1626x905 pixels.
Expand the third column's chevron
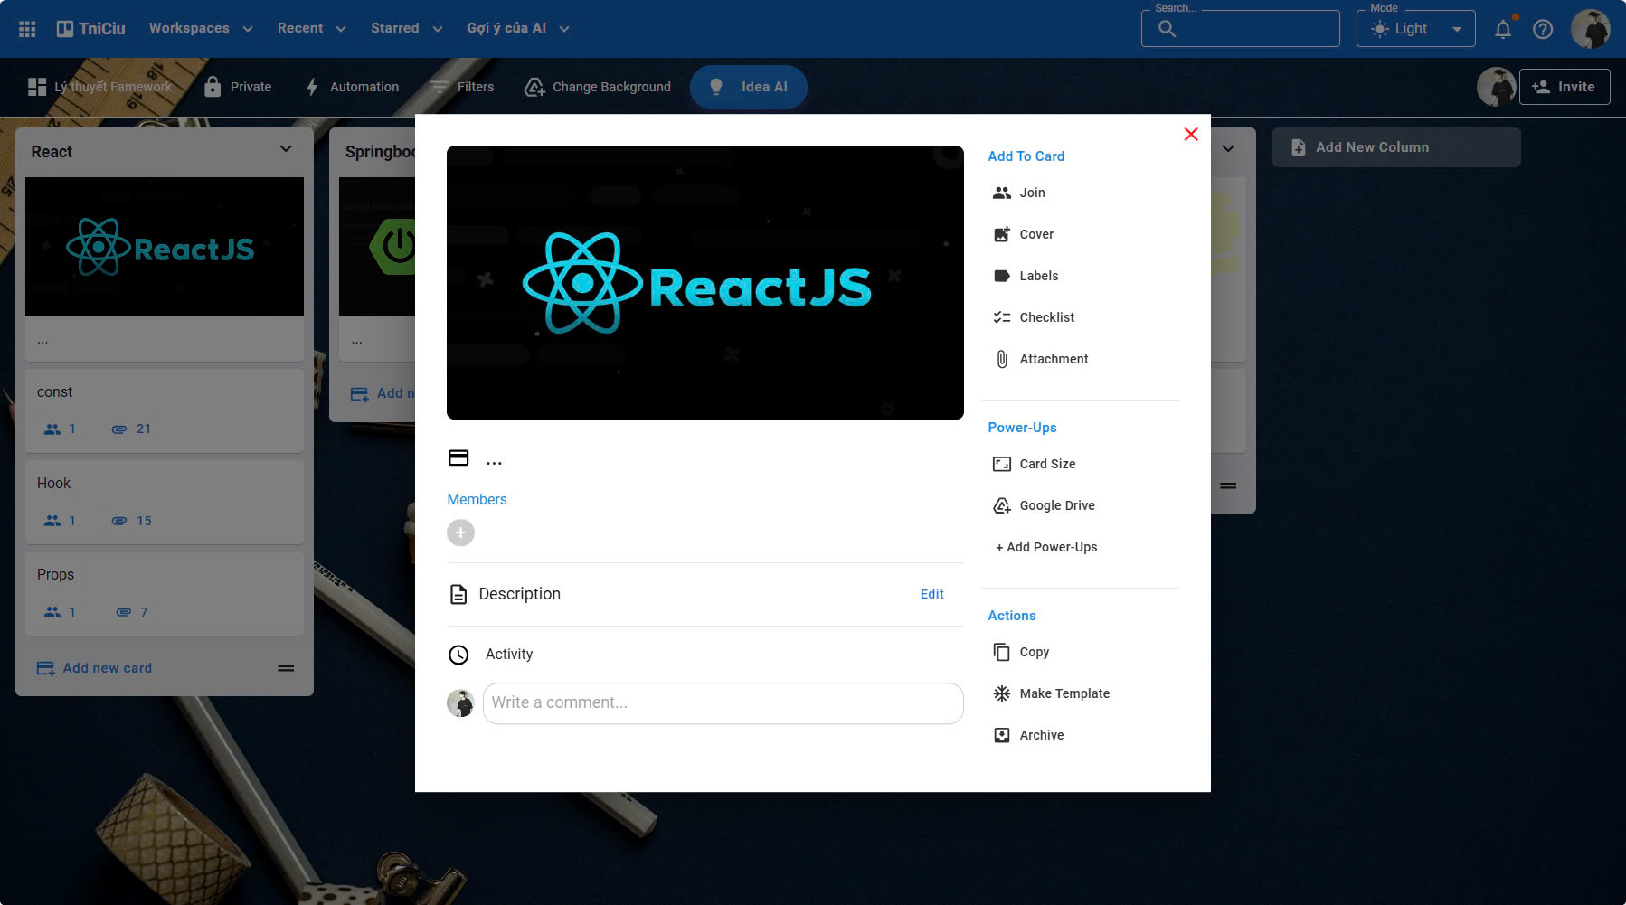[x=1228, y=148]
